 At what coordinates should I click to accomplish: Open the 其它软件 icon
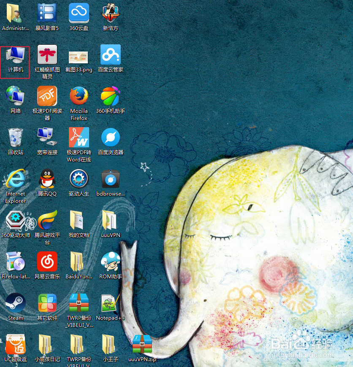point(47,303)
